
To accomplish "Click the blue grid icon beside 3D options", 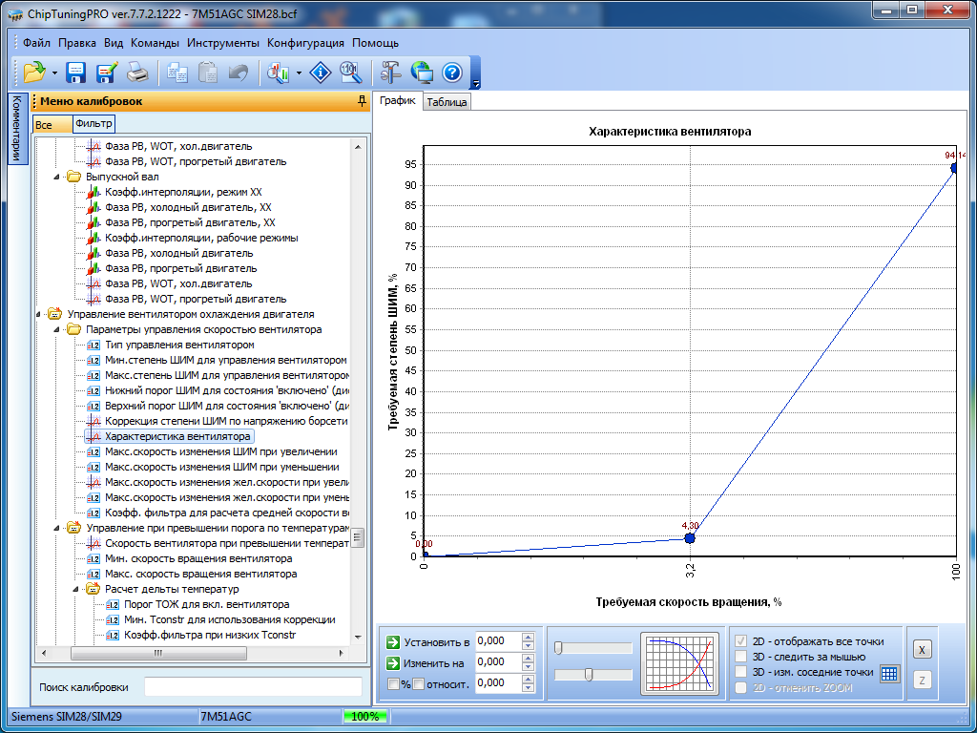I will [x=889, y=673].
